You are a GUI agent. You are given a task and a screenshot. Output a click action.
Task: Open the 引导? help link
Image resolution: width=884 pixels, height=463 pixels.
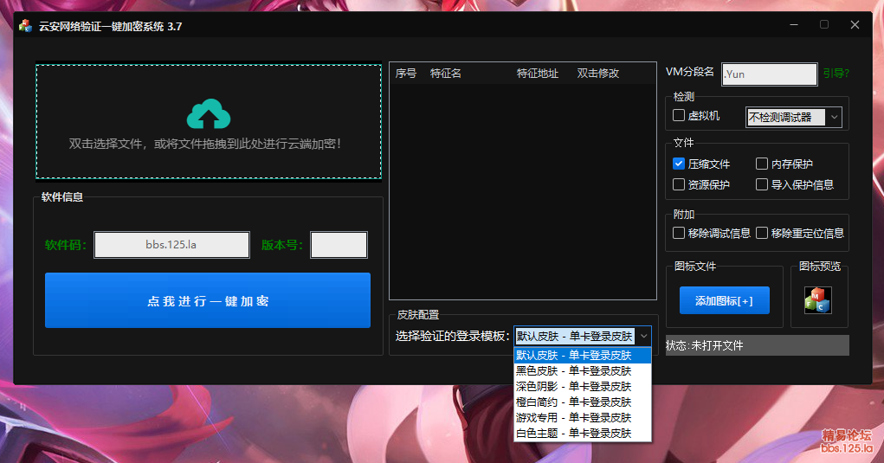(x=836, y=74)
